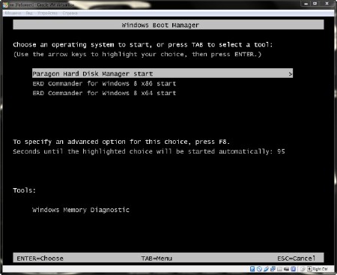Close the VirtualBox window

[x=327, y=4]
